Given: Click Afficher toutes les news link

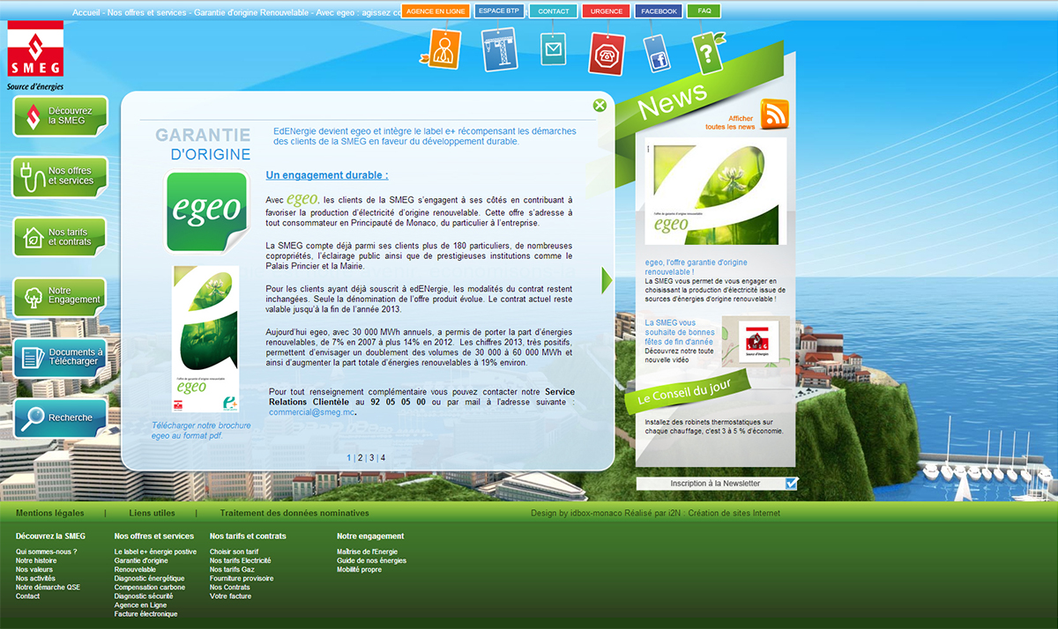Looking at the screenshot, I should click(730, 122).
